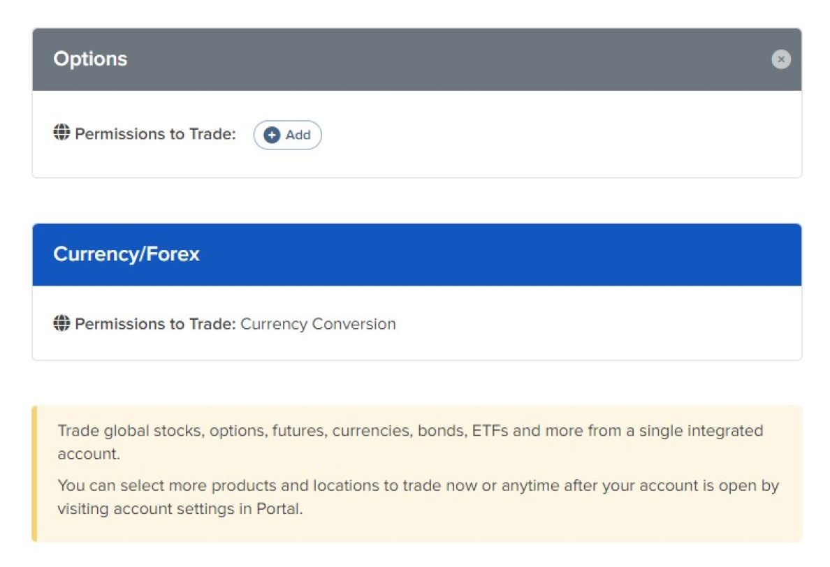Click the Add button for Options permissions
Viewport: 830px width, 567px height.
click(x=287, y=135)
